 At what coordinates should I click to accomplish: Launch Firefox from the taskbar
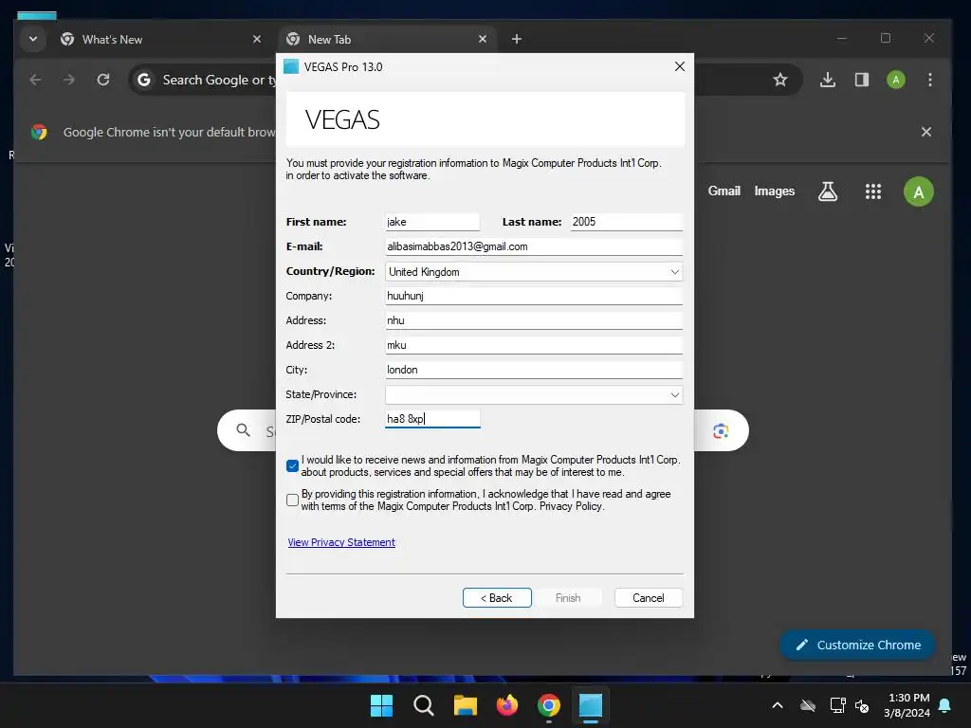pos(507,705)
